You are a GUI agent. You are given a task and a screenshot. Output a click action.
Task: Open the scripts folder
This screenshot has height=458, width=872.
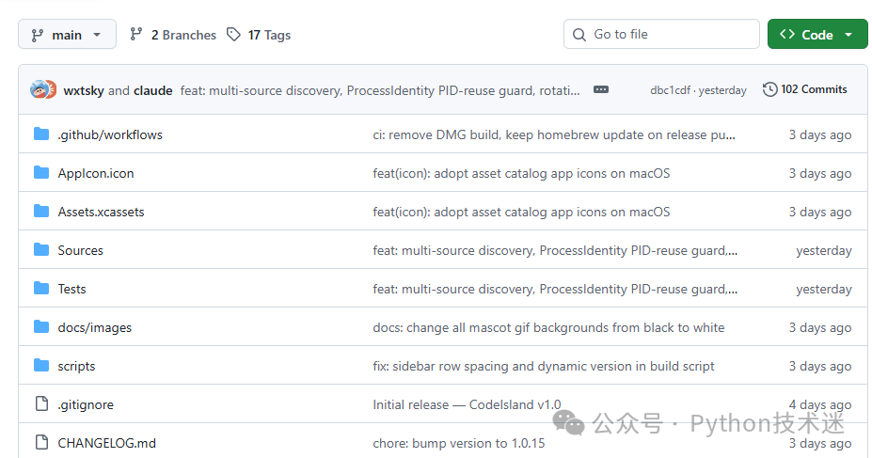(77, 366)
